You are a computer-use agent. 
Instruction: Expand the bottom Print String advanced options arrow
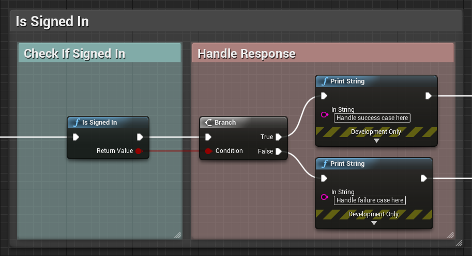(374, 223)
